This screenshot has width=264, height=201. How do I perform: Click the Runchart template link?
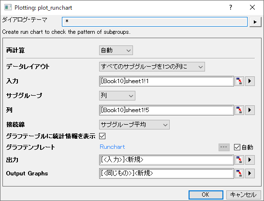coord(112,147)
